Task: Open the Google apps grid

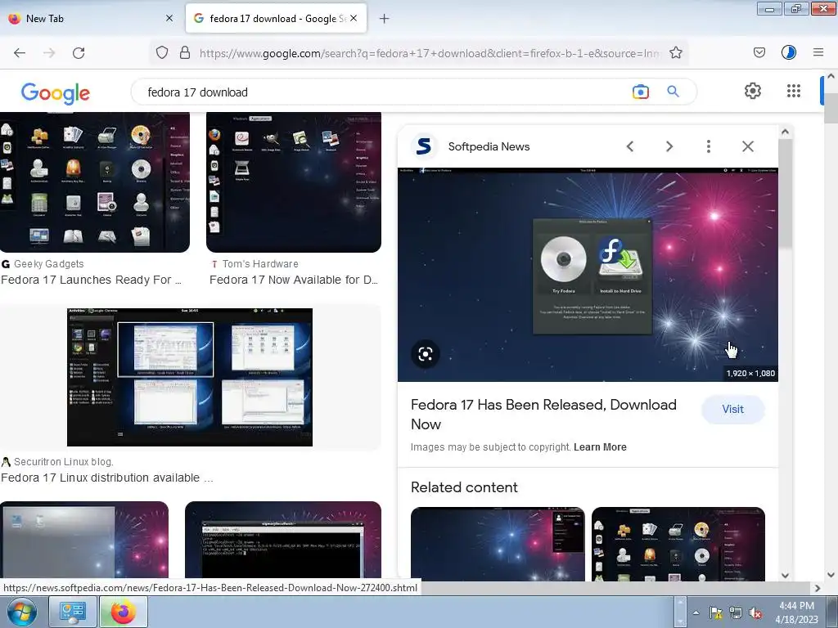Action: coord(794,91)
